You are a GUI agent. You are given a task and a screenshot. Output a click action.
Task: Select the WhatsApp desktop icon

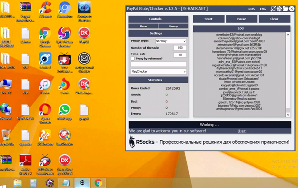(x=65, y=112)
